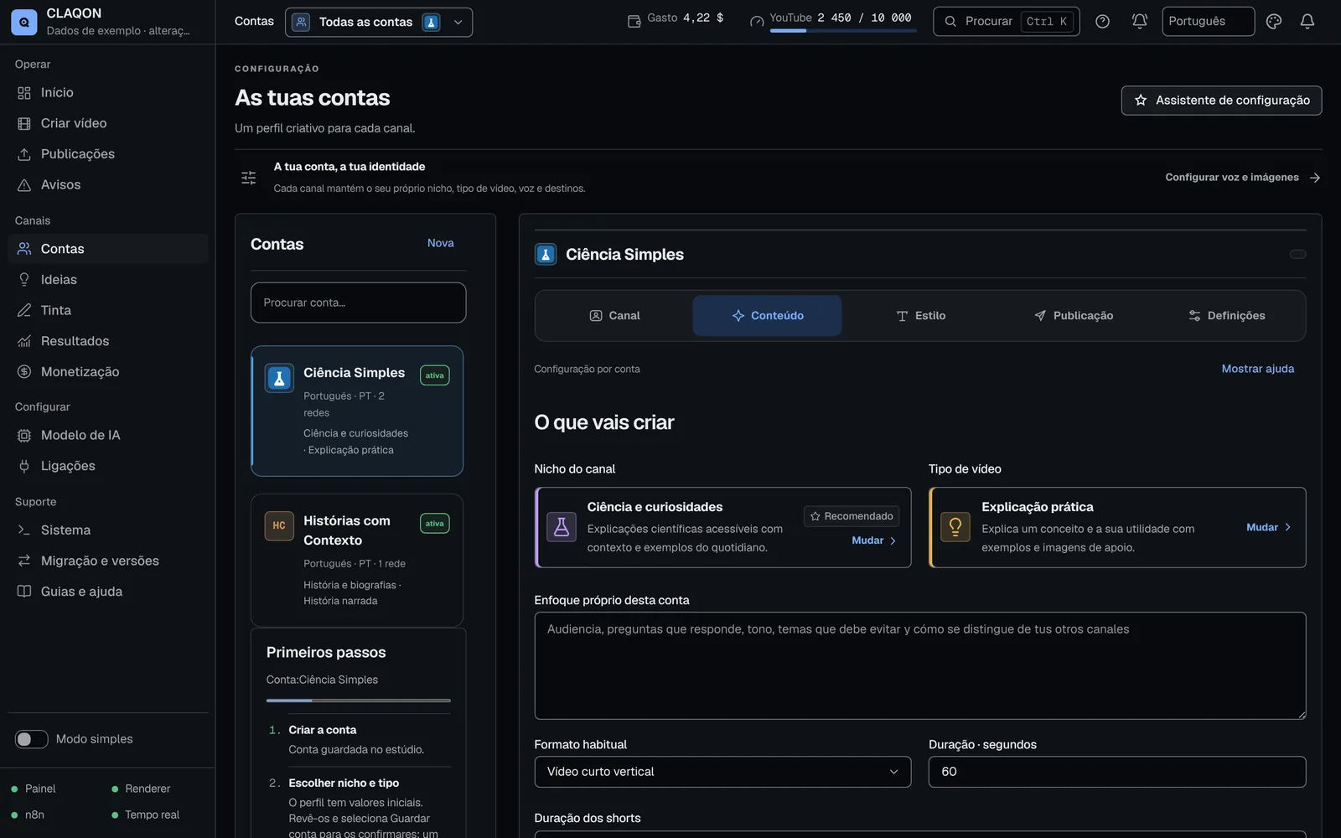
Task: Open Tinta in the sidebar
Action: coord(107,310)
